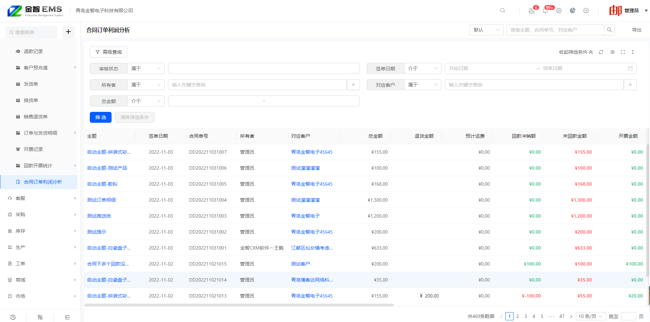Click 清除筛选条件 button
Image resolution: width=650 pixels, height=322 pixels.
(x=135, y=117)
